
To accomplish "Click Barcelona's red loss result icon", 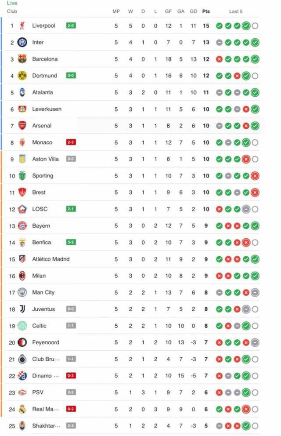I will [219, 59].
